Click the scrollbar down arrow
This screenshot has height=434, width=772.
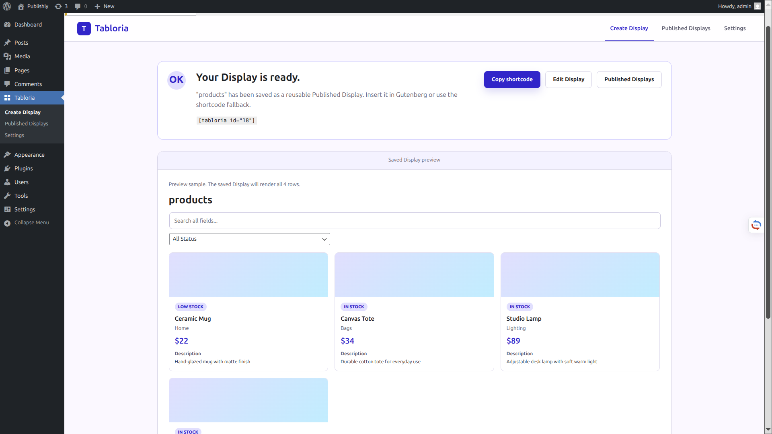tap(768, 430)
